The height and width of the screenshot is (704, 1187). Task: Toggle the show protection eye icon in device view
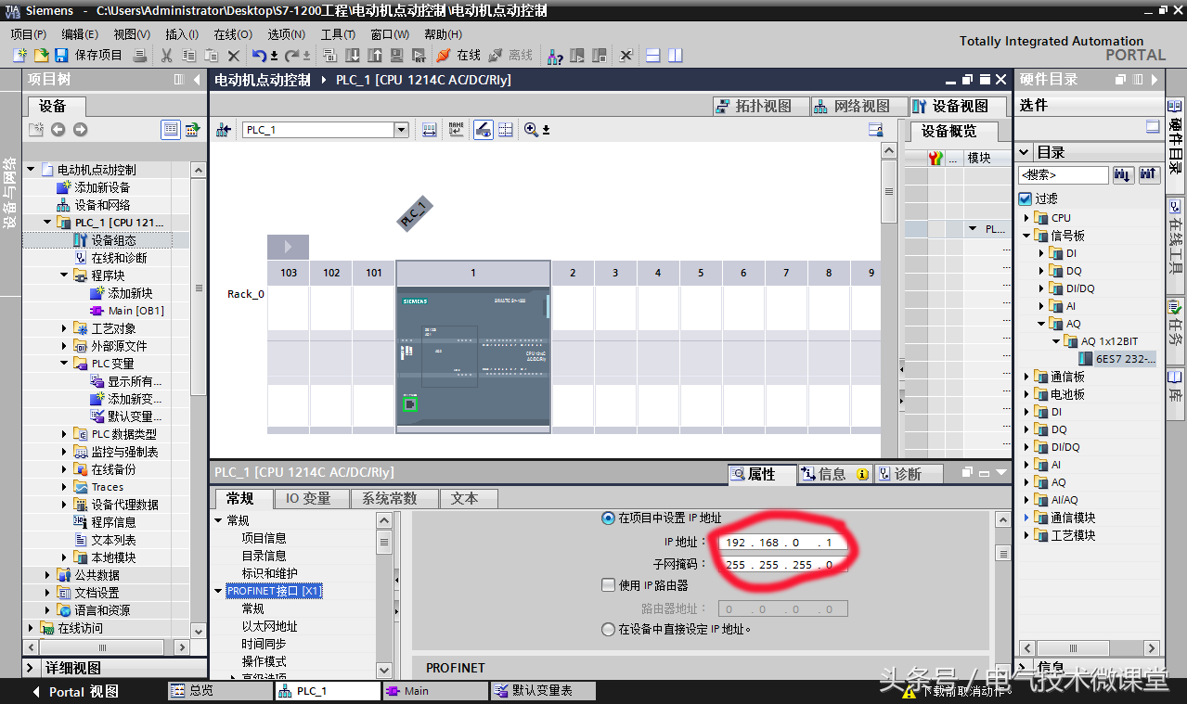pyautogui.click(x=483, y=130)
